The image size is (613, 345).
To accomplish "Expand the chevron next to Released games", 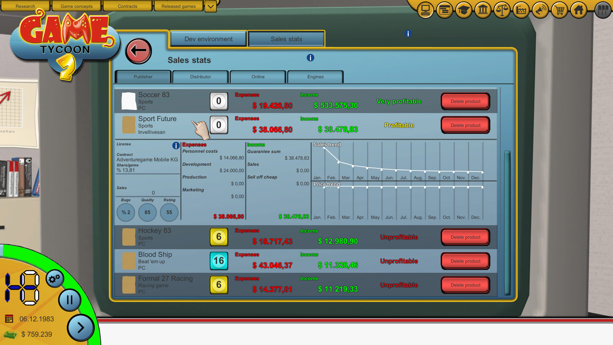I will tap(210, 6).
